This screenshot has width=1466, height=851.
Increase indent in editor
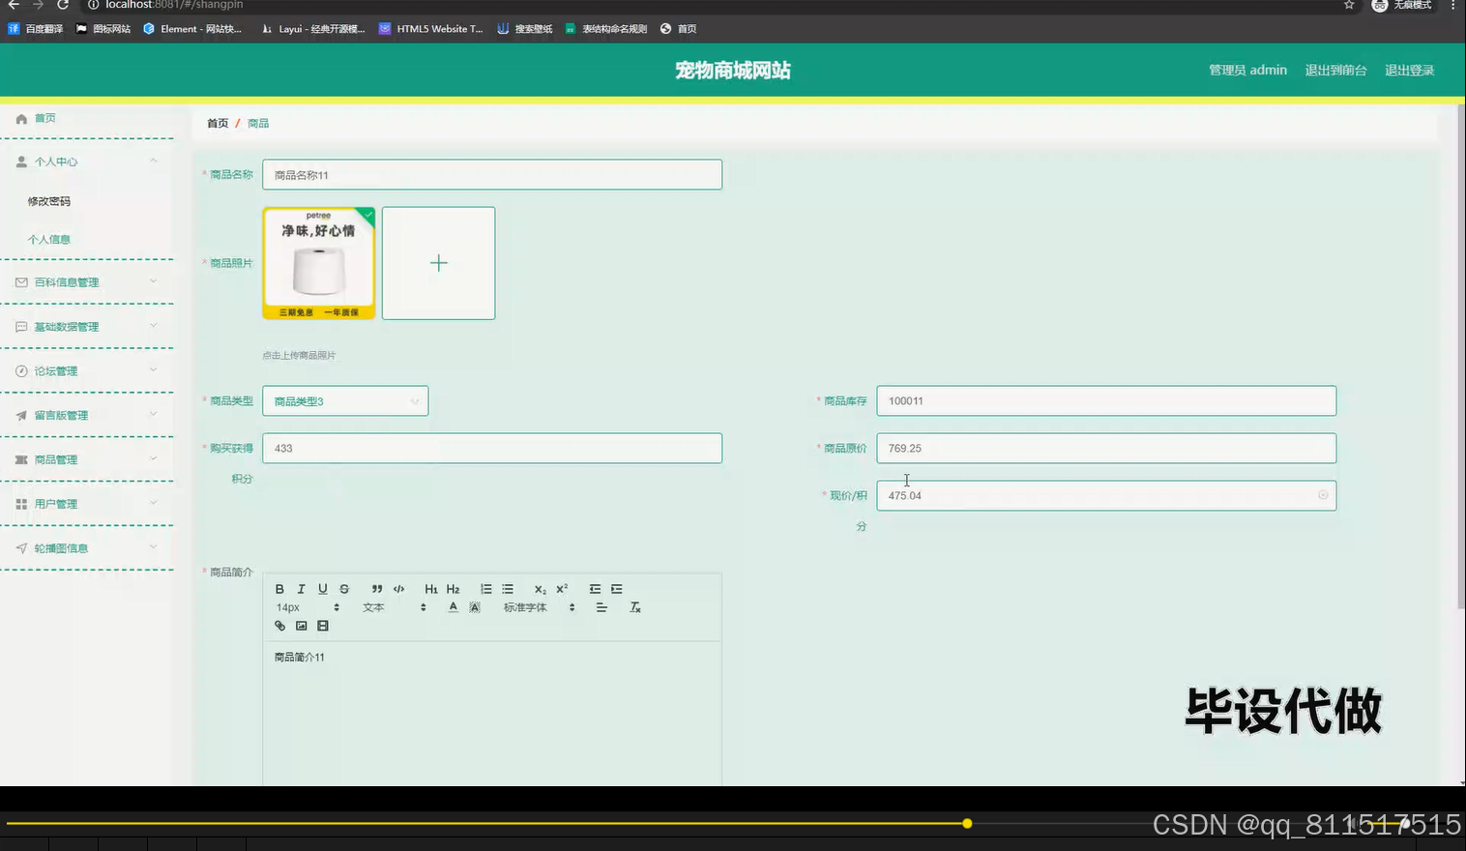click(617, 589)
